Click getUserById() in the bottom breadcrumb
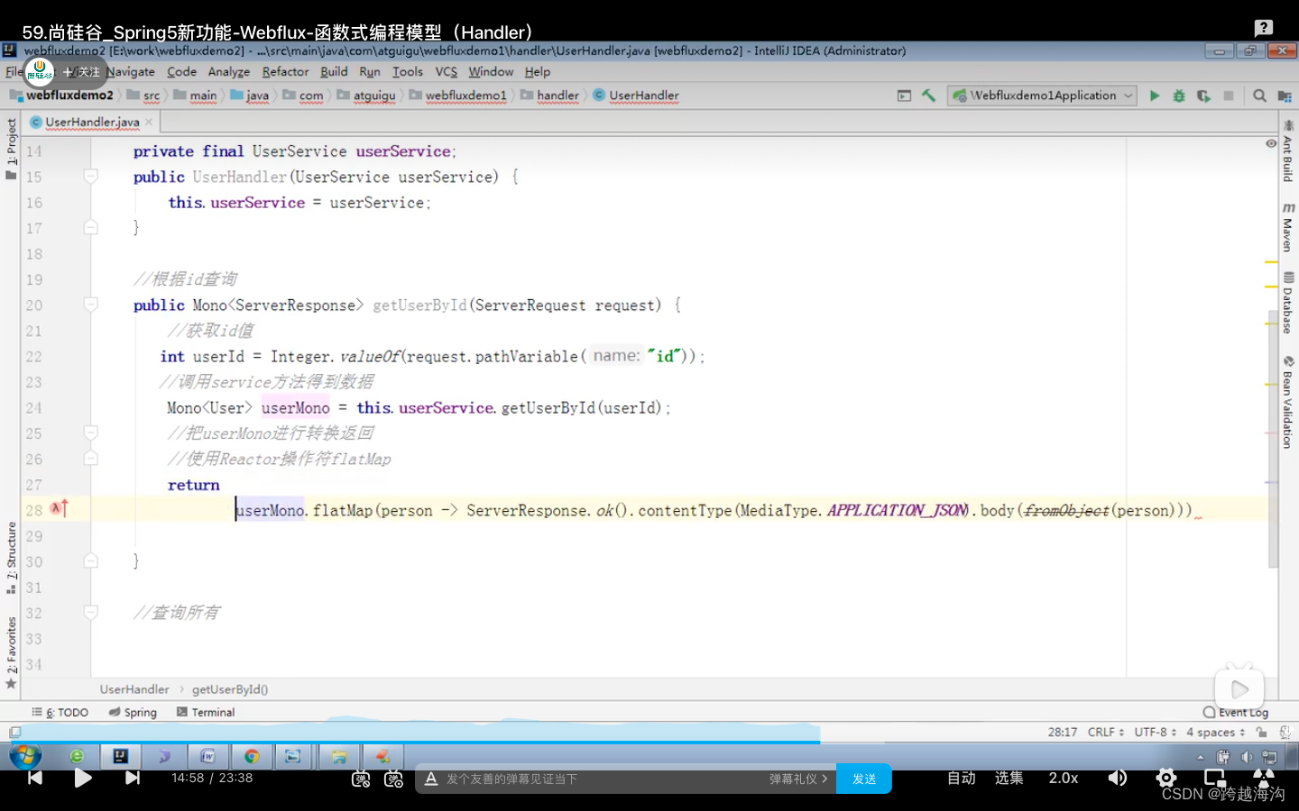This screenshot has height=811, width=1299. 230,689
